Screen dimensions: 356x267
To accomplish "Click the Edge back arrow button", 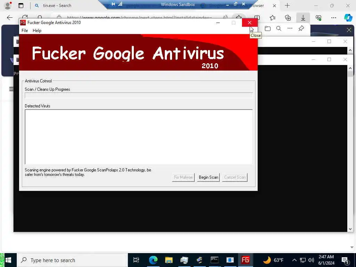I will 9,18.
